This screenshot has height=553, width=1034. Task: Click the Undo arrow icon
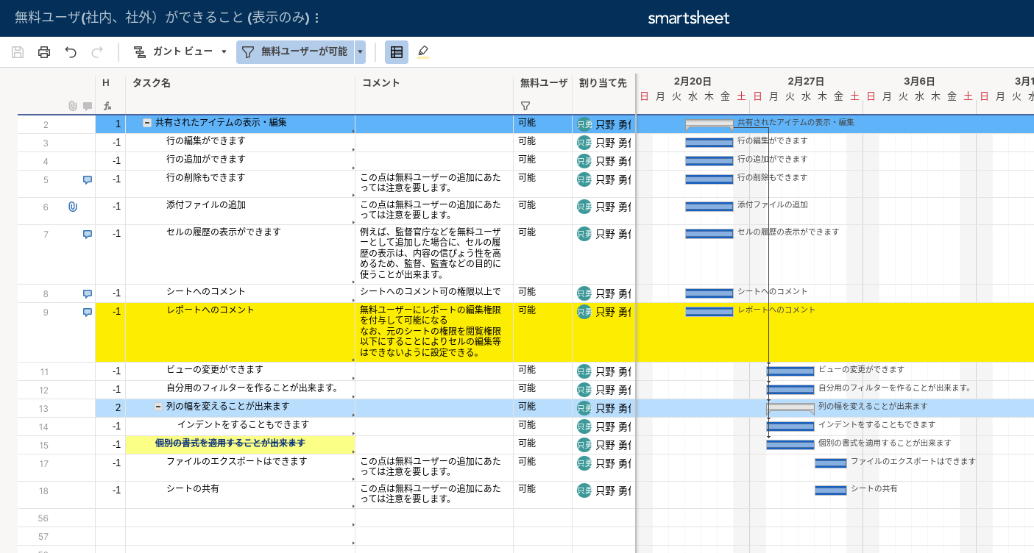[x=71, y=51]
